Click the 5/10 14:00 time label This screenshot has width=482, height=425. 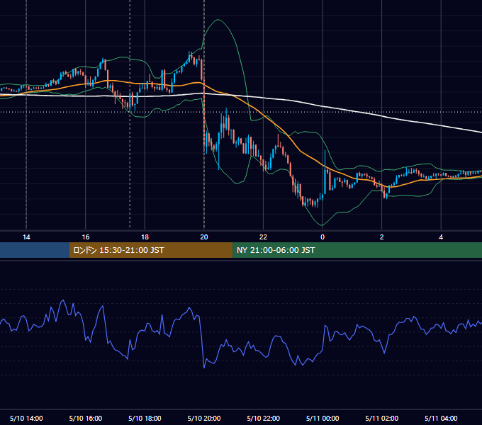(x=26, y=418)
